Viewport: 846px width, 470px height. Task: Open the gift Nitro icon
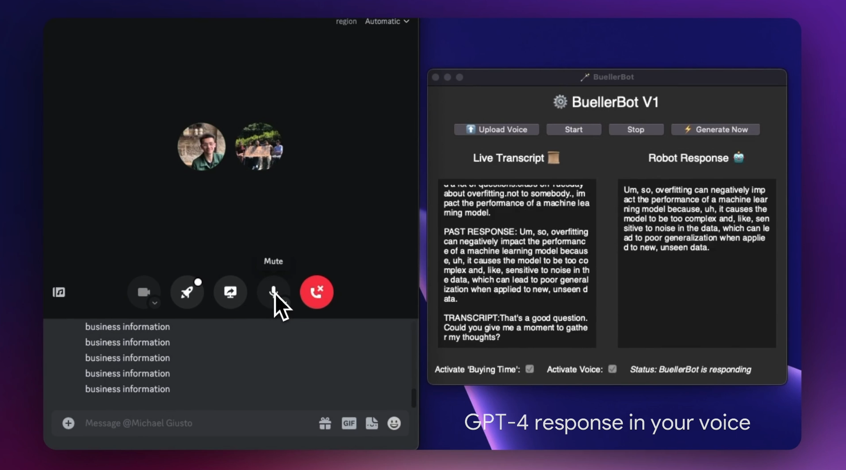[325, 423]
